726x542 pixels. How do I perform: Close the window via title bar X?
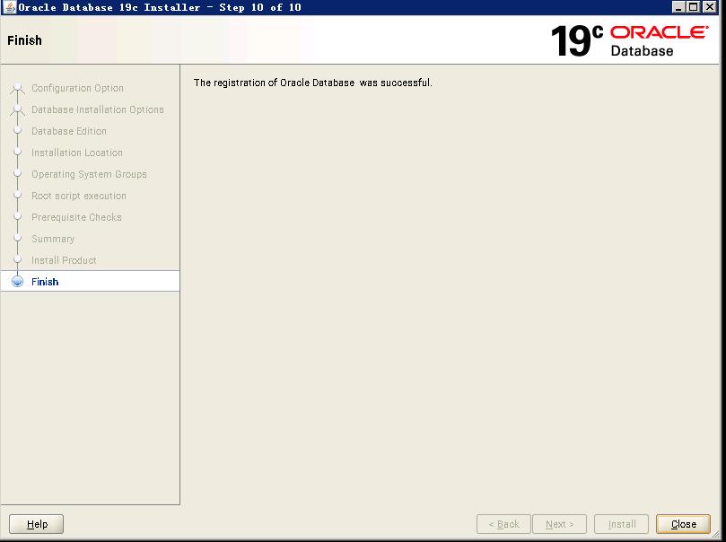pyautogui.click(x=709, y=7)
